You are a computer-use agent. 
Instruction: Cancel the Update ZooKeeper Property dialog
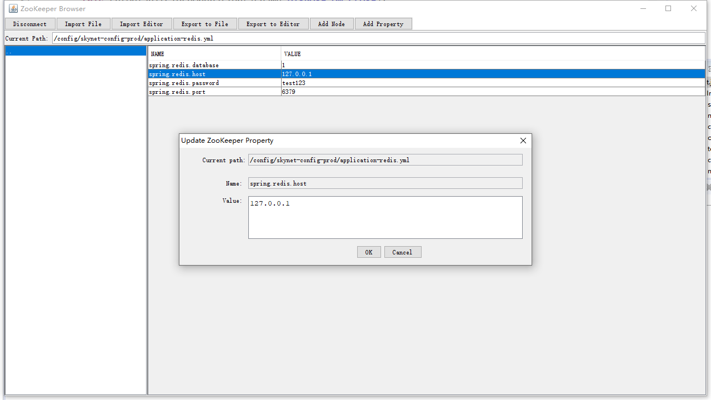tap(403, 252)
